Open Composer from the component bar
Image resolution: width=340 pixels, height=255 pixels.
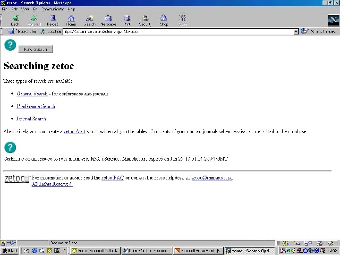(331, 243)
